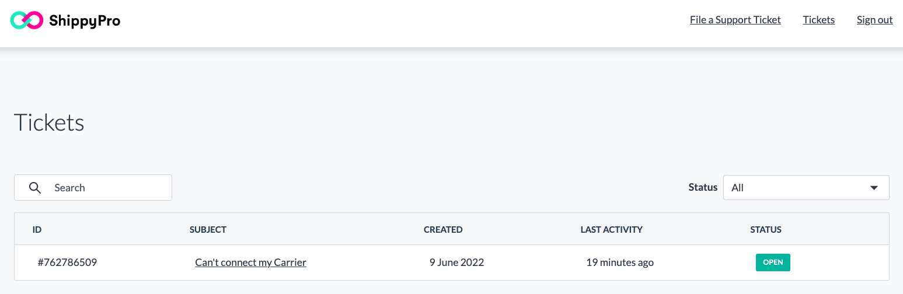The height and width of the screenshot is (294, 903).
Task: Select ticket ID #762786509
Action: 67,262
